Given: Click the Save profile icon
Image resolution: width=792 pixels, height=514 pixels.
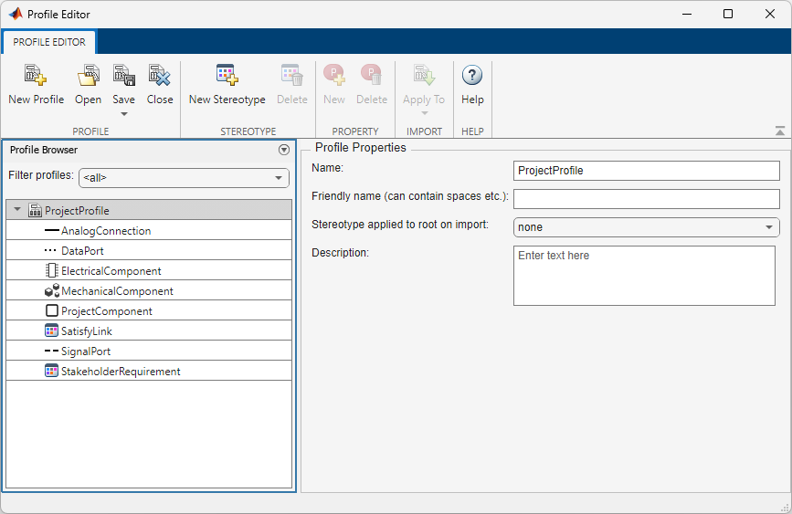Looking at the screenshot, I should pos(123,76).
